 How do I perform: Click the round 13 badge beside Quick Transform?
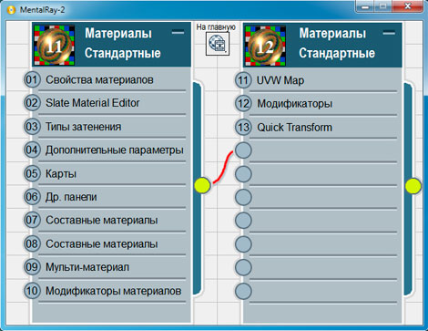pyautogui.click(x=243, y=127)
